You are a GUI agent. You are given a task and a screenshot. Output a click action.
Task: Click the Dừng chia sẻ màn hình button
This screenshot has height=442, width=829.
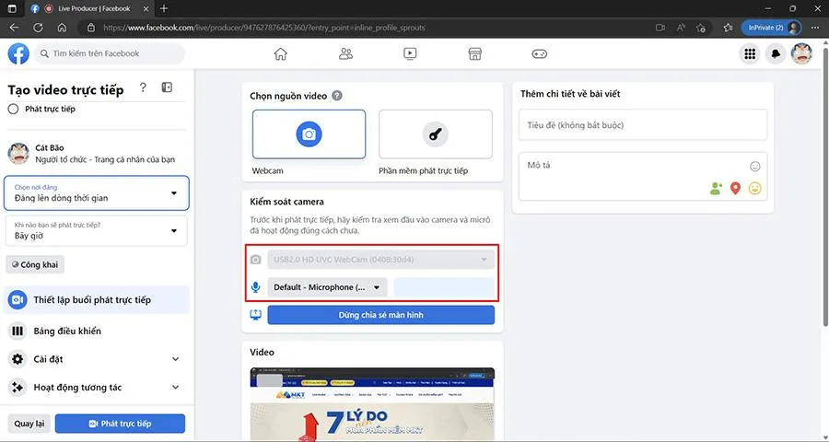click(381, 315)
